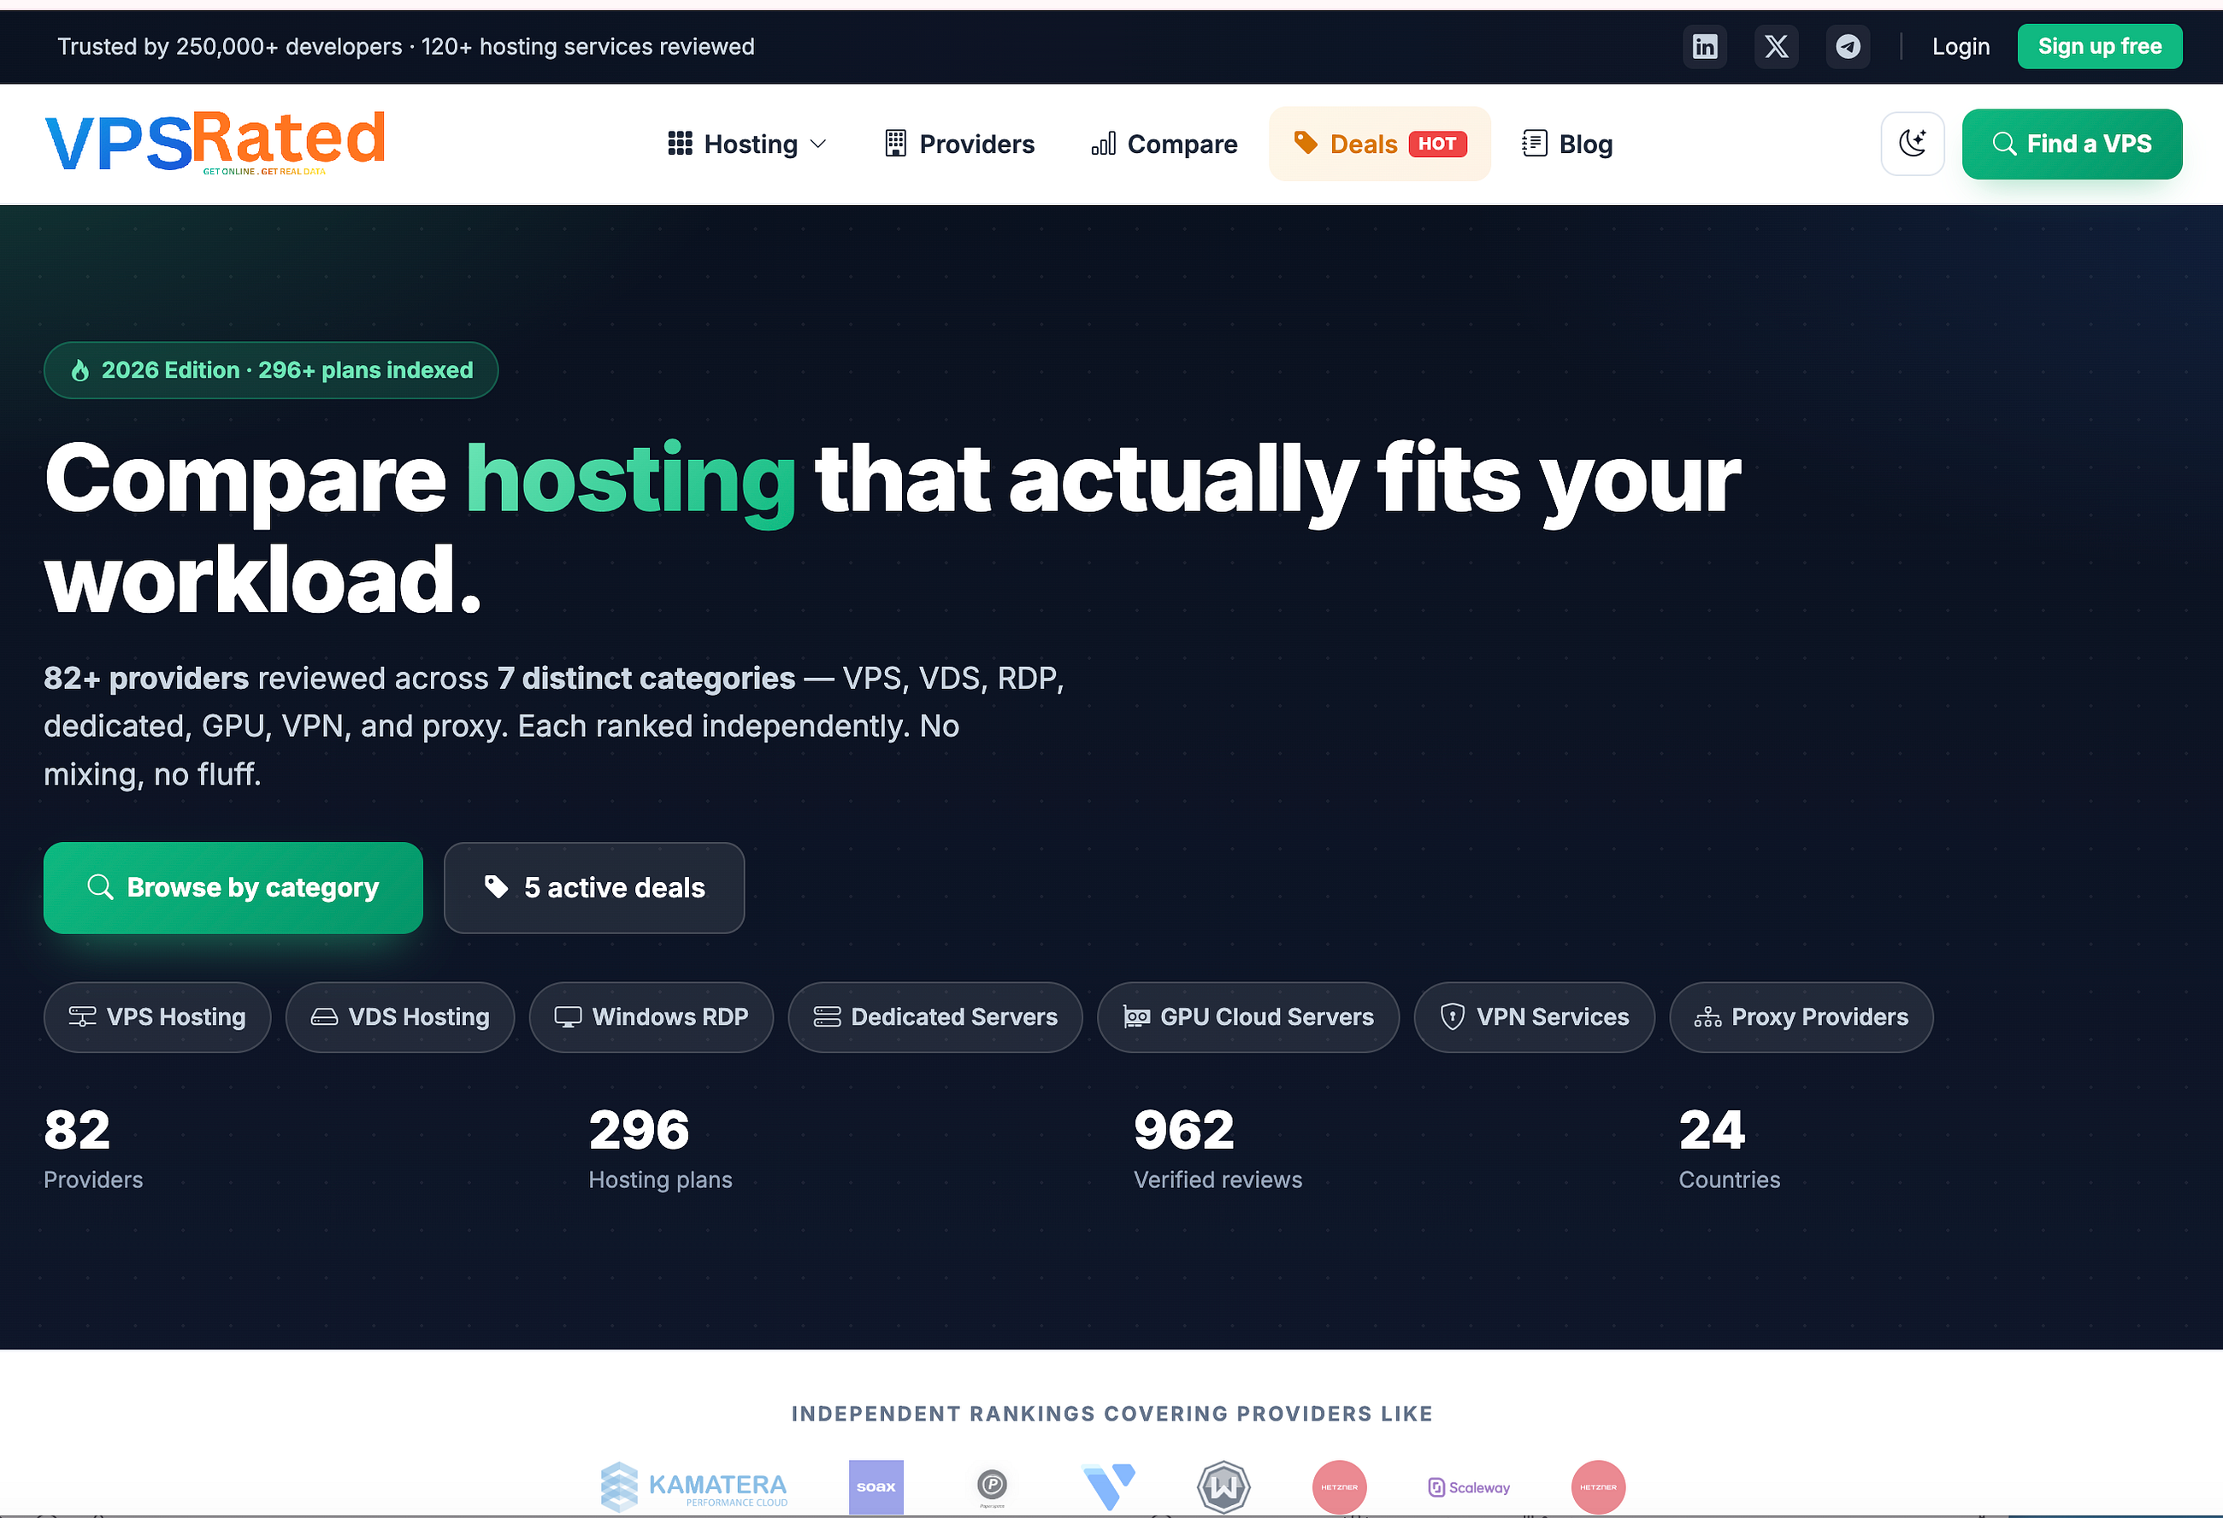Click the Soax provider logo
Viewport: 2223px width, 1518px height.
[x=876, y=1486]
